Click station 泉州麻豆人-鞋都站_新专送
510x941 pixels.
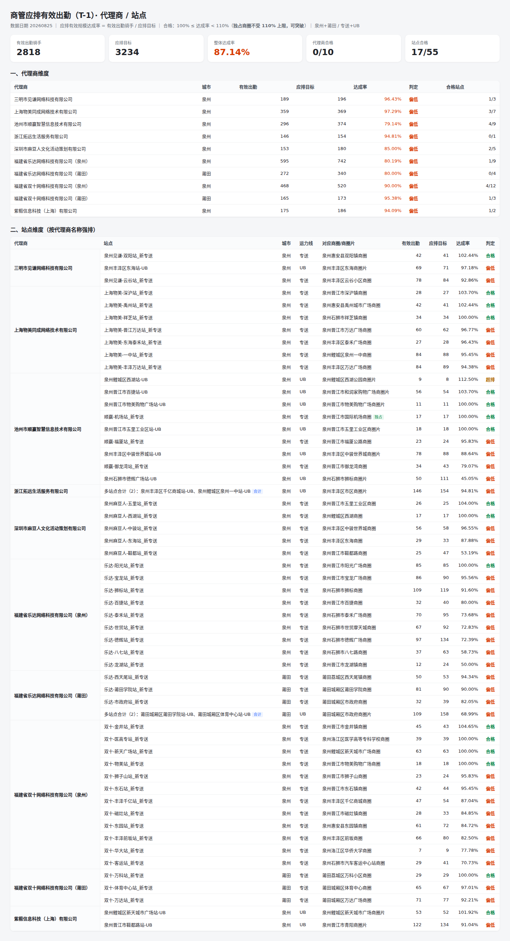[131, 553]
